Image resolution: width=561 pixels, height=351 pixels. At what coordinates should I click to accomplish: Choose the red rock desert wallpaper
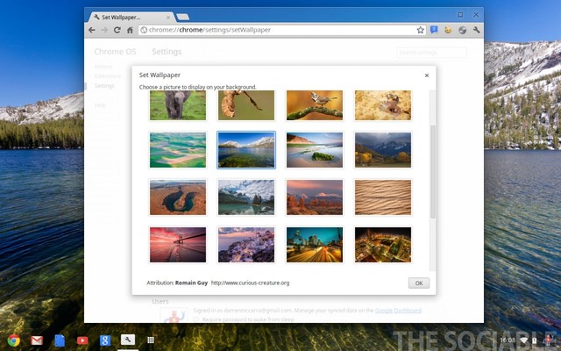[x=315, y=197]
